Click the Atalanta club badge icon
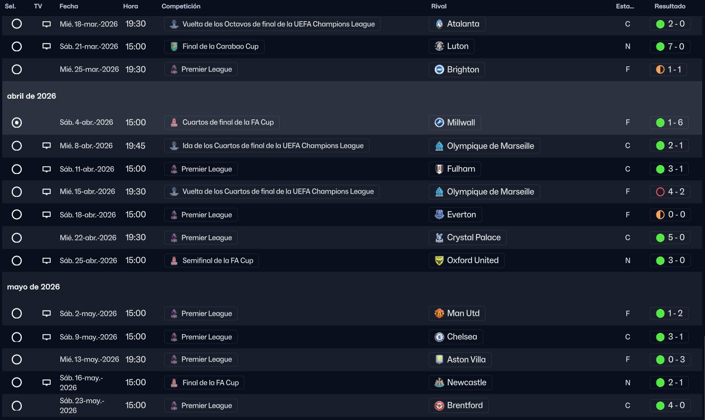This screenshot has height=420, width=705. [439, 24]
